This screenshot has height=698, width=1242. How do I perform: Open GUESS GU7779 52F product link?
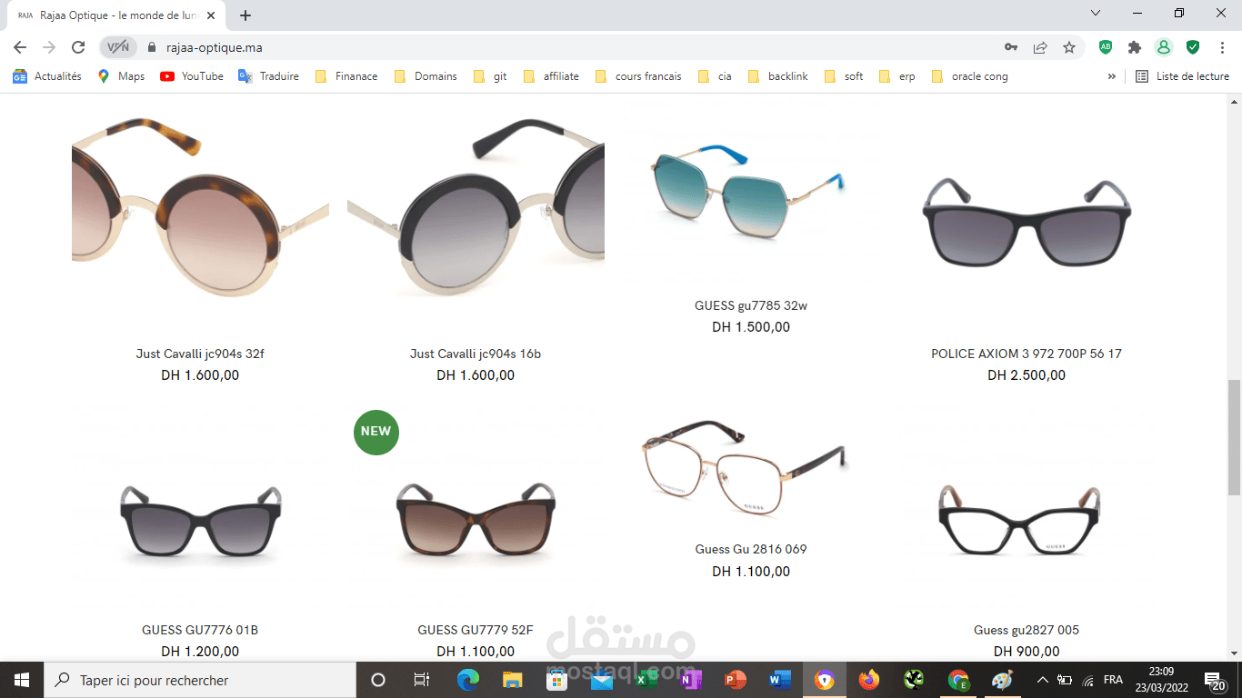[476, 630]
